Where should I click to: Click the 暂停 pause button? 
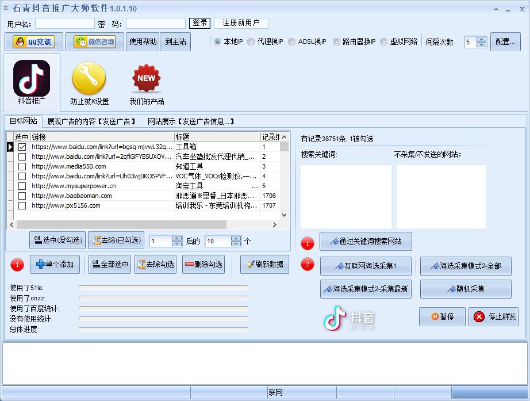[x=442, y=317]
